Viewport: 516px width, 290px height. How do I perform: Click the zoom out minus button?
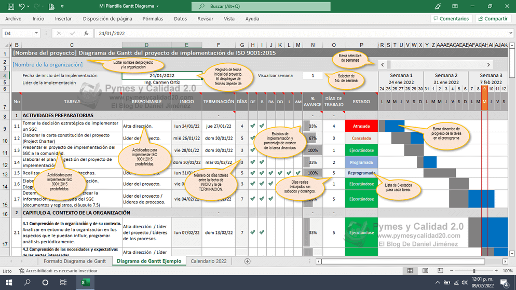pos(452,271)
